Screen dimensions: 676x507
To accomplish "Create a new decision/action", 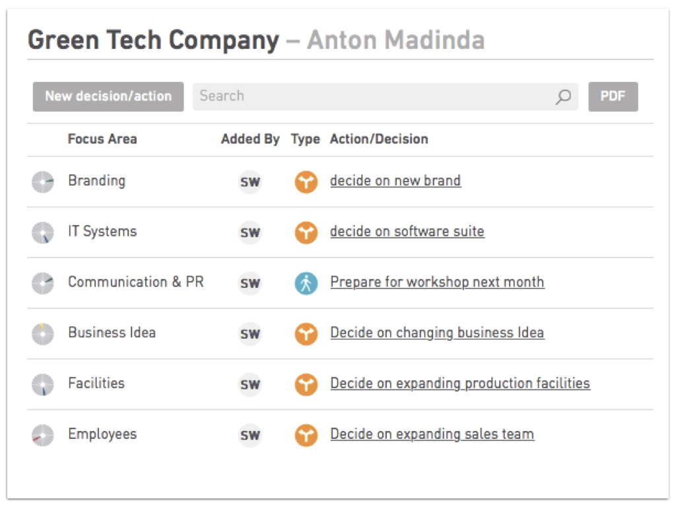I will pyautogui.click(x=108, y=96).
